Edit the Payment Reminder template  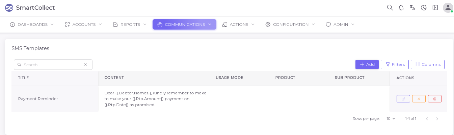[x=403, y=99]
